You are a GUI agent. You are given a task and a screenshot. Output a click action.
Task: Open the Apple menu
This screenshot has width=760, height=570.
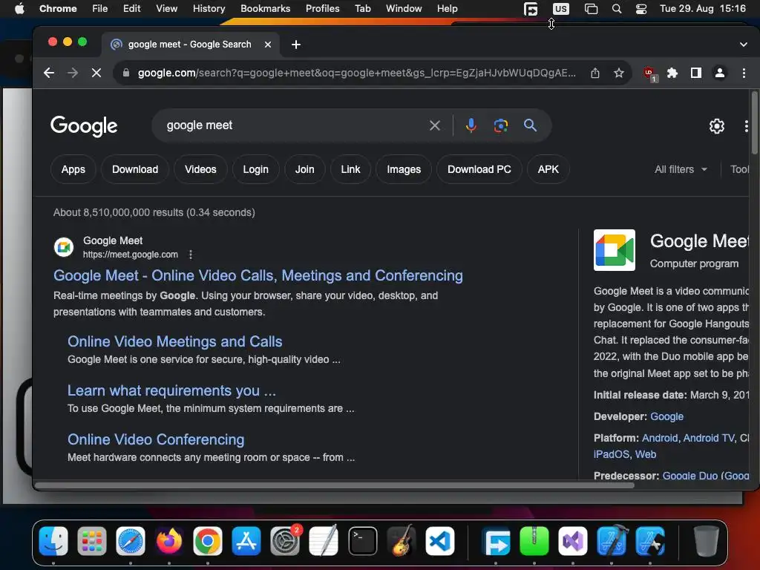click(19, 9)
